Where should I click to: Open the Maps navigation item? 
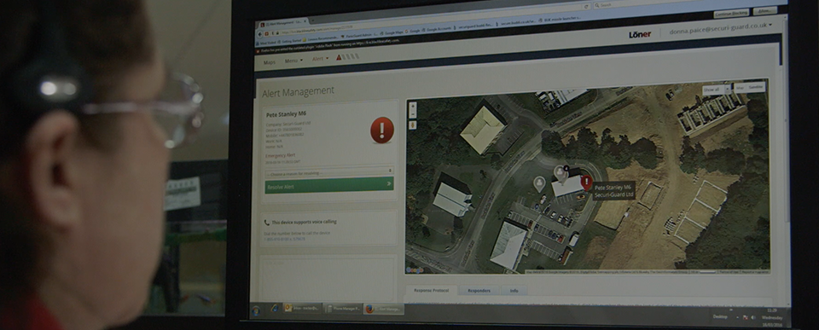[270, 62]
